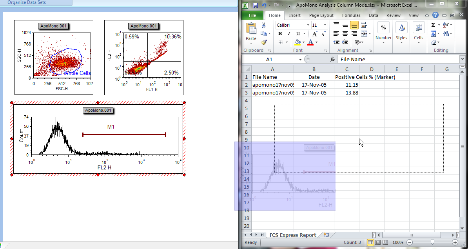Expand the Cells group dropdown
The image size is (468, 249).
tap(419, 43)
